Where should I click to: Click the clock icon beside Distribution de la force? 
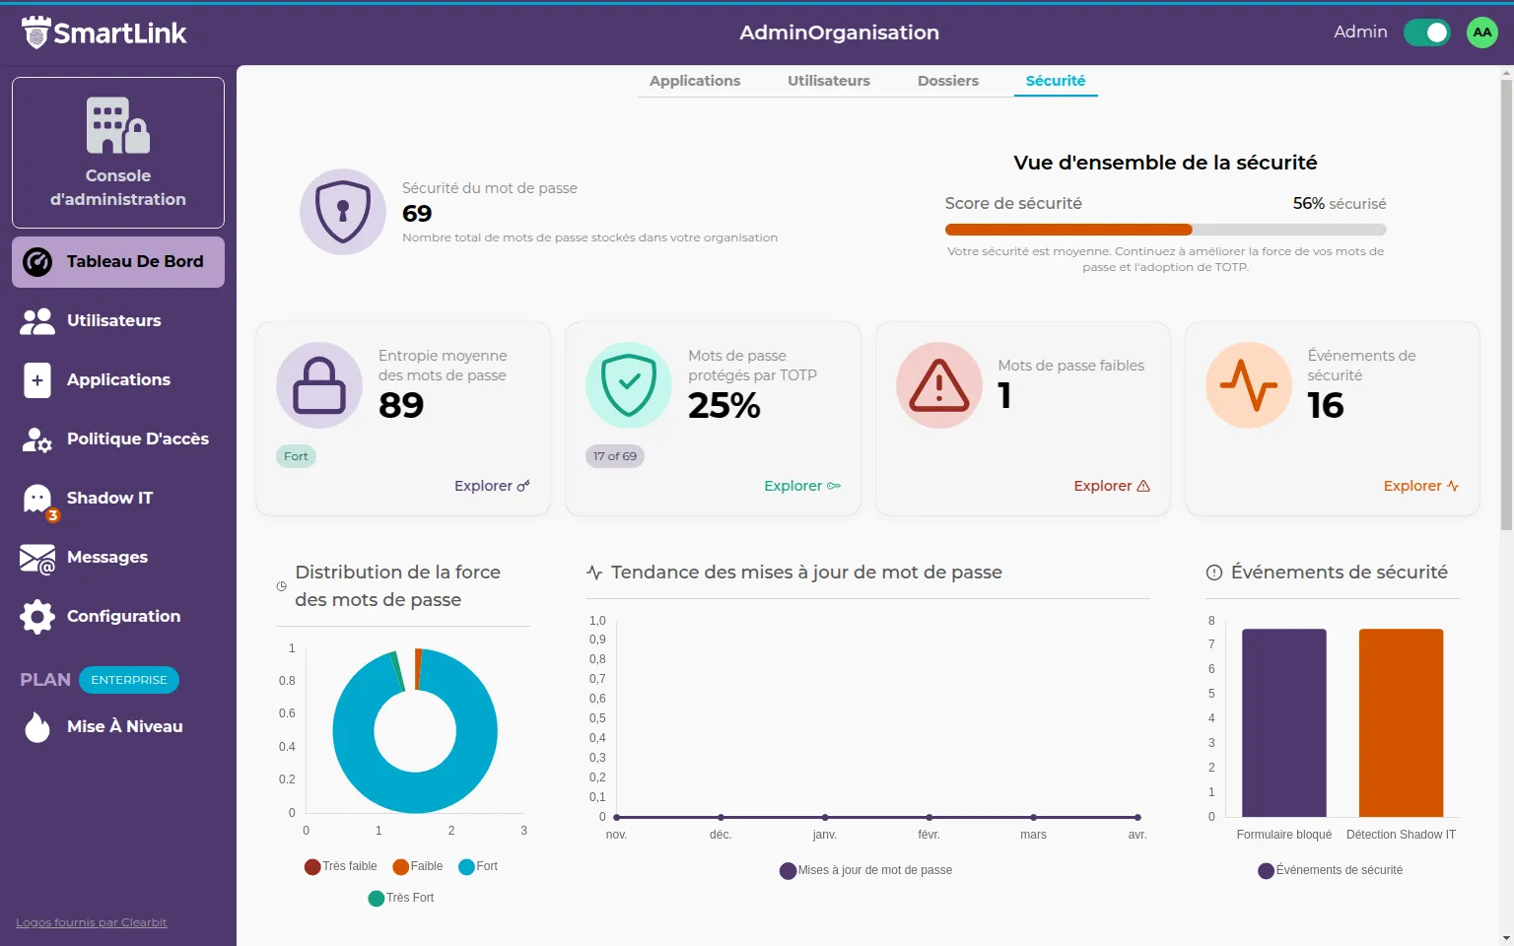click(282, 586)
